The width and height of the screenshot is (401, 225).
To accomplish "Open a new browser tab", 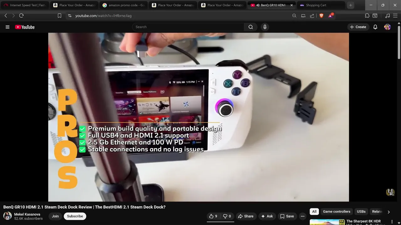I will tap(351, 5).
